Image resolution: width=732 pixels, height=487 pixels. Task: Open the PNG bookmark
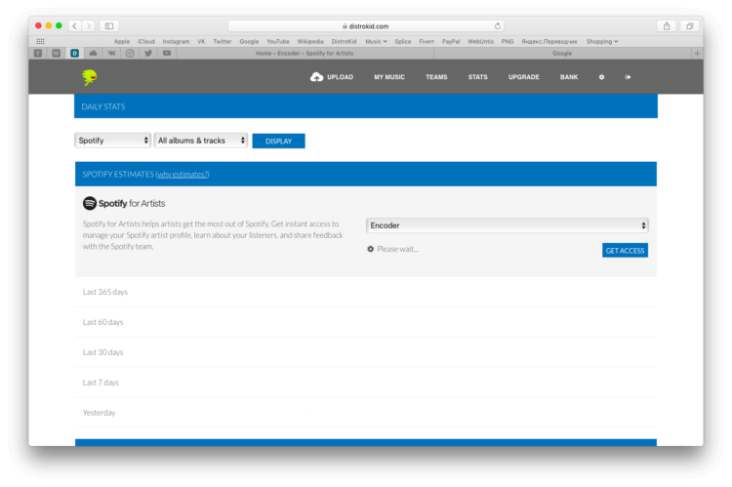tap(508, 42)
